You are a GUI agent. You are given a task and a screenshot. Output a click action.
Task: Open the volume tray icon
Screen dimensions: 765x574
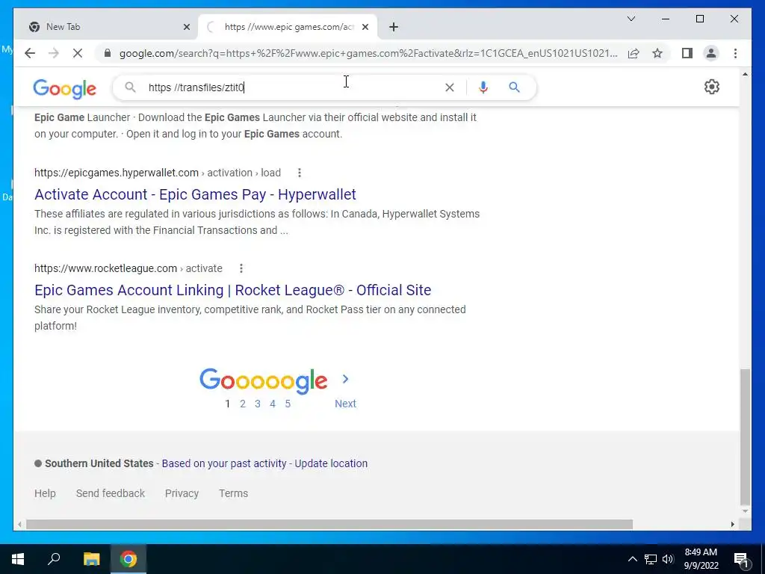pyautogui.click(x=668, y=559)
